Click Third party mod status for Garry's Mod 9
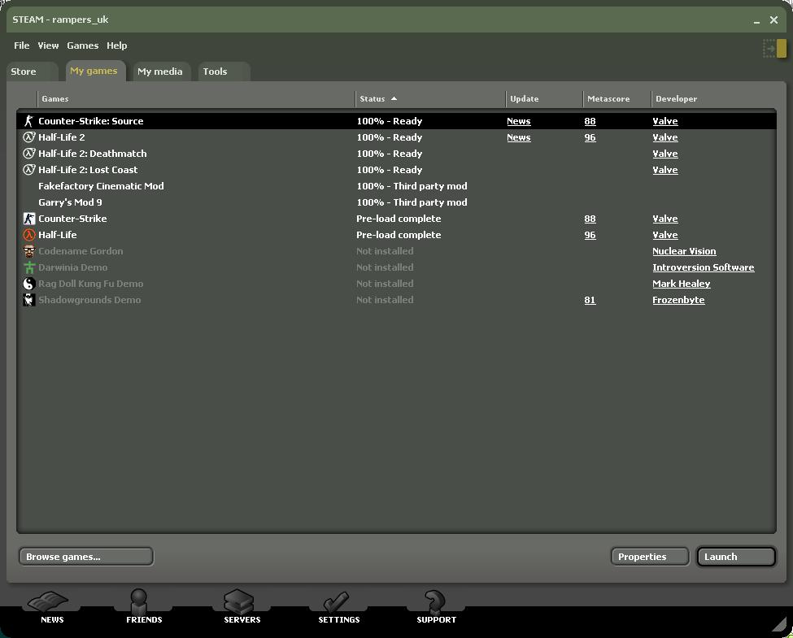This screenshot has width=793, height=638. pos(412,202)
